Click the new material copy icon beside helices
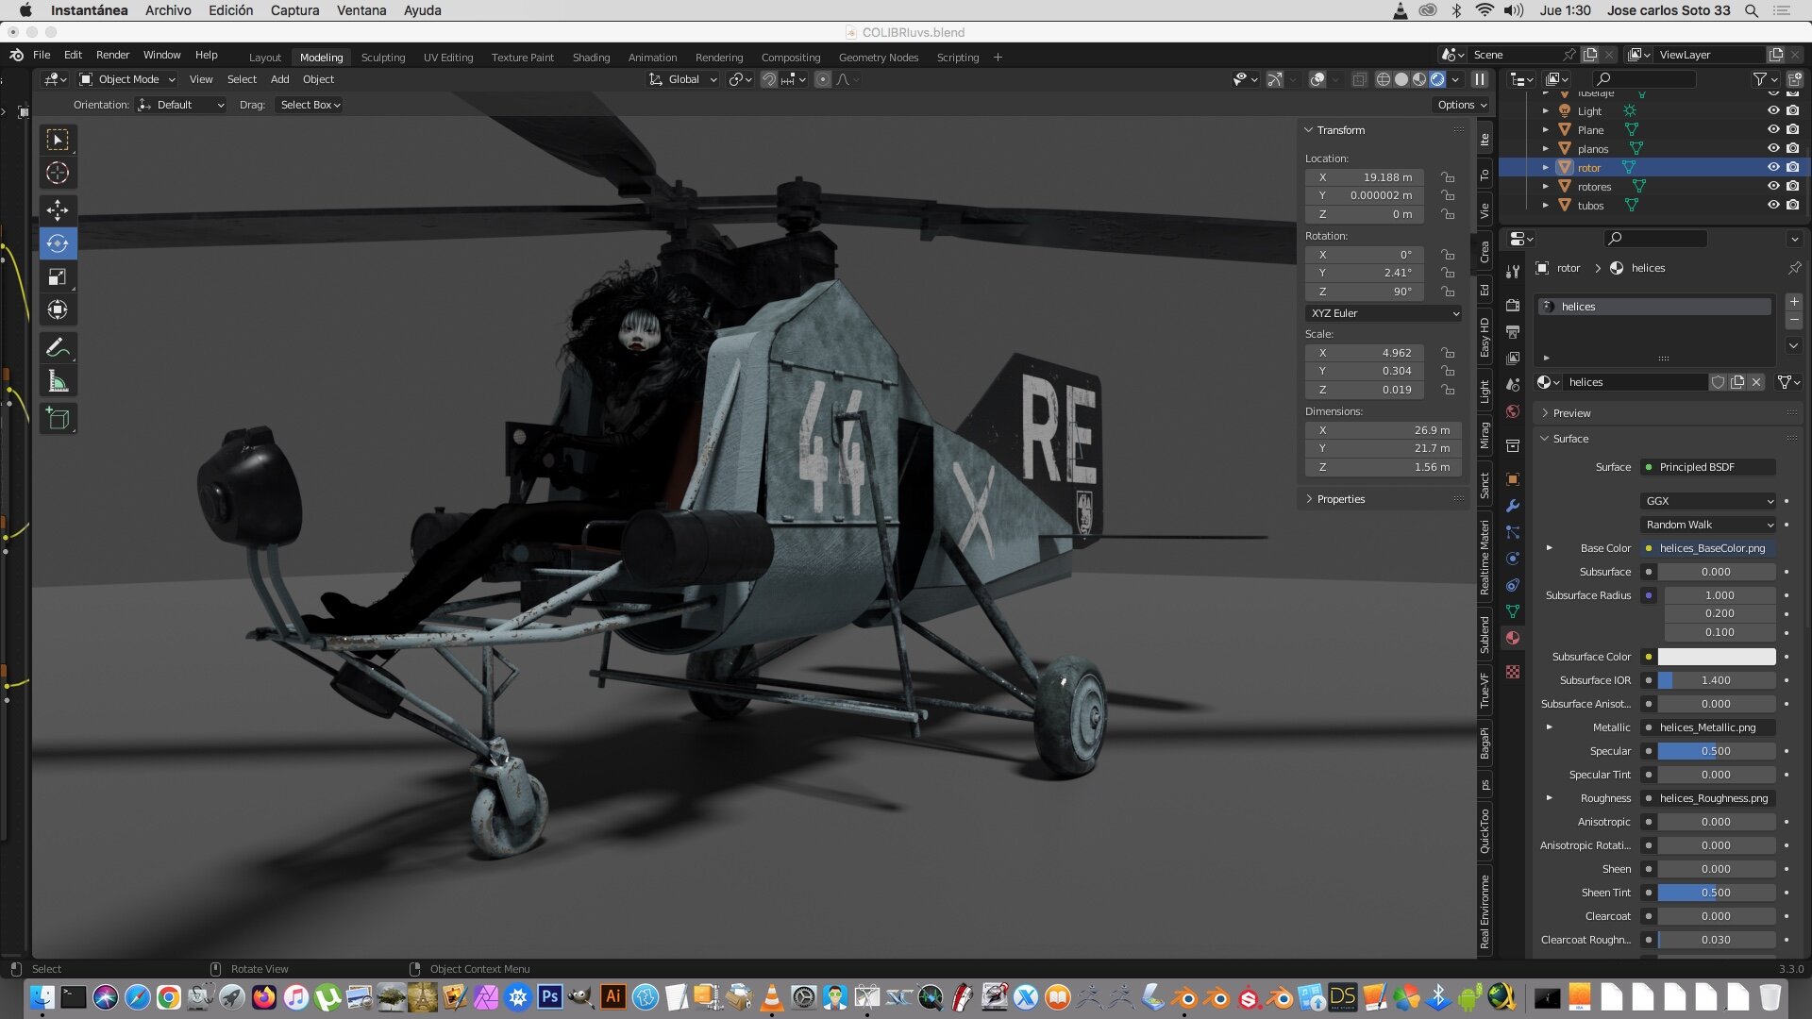Screen dimensions: 1812x1019 [1737, 382]
